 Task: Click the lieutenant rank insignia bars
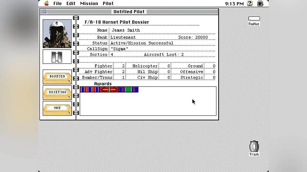coord(57,57)
